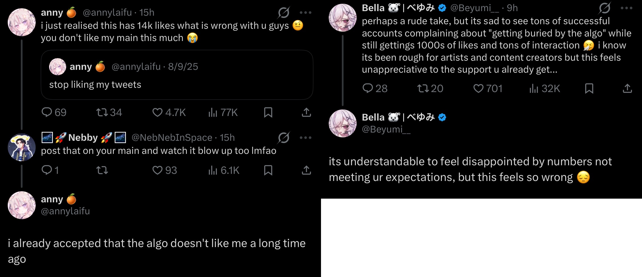Open @NebNebInSpace profile handle link

click(x=172, y=138)
